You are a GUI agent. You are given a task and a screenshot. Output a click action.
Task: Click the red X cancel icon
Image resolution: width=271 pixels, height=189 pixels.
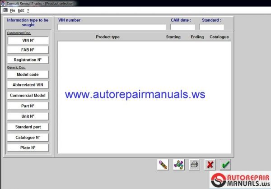[210, 165]
